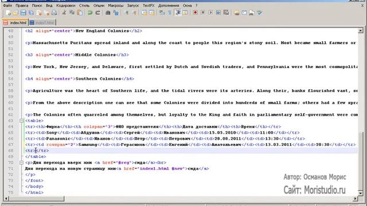Collapse the table fold on line 63
The image size is (367, 206).
coord(21,121)
